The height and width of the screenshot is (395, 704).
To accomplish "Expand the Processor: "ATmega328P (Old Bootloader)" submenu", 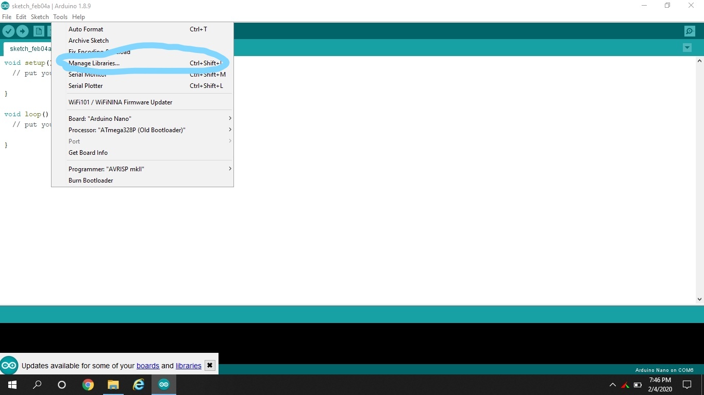I will pos(142,130).
